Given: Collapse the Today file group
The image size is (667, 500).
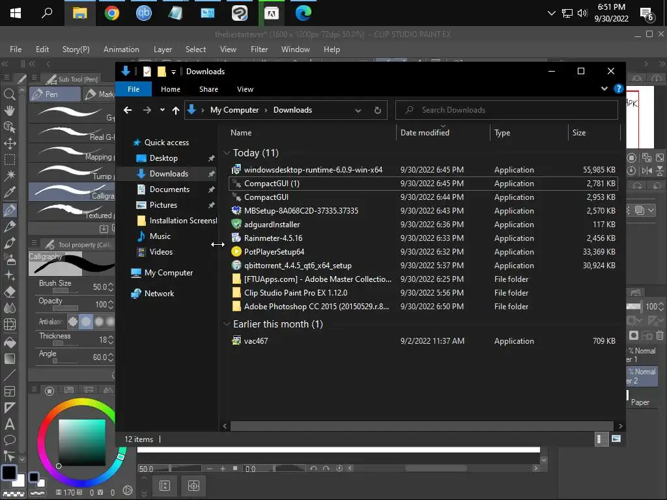Looking at the screenshot, I should click(x=227, y=153).
